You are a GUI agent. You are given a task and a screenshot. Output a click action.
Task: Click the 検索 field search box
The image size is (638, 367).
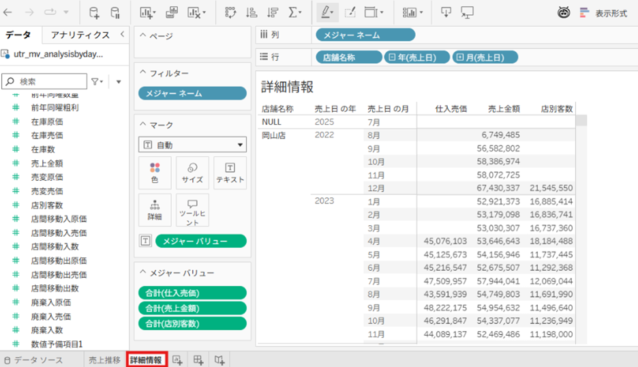pyautogui.click(x=44, y=81)
